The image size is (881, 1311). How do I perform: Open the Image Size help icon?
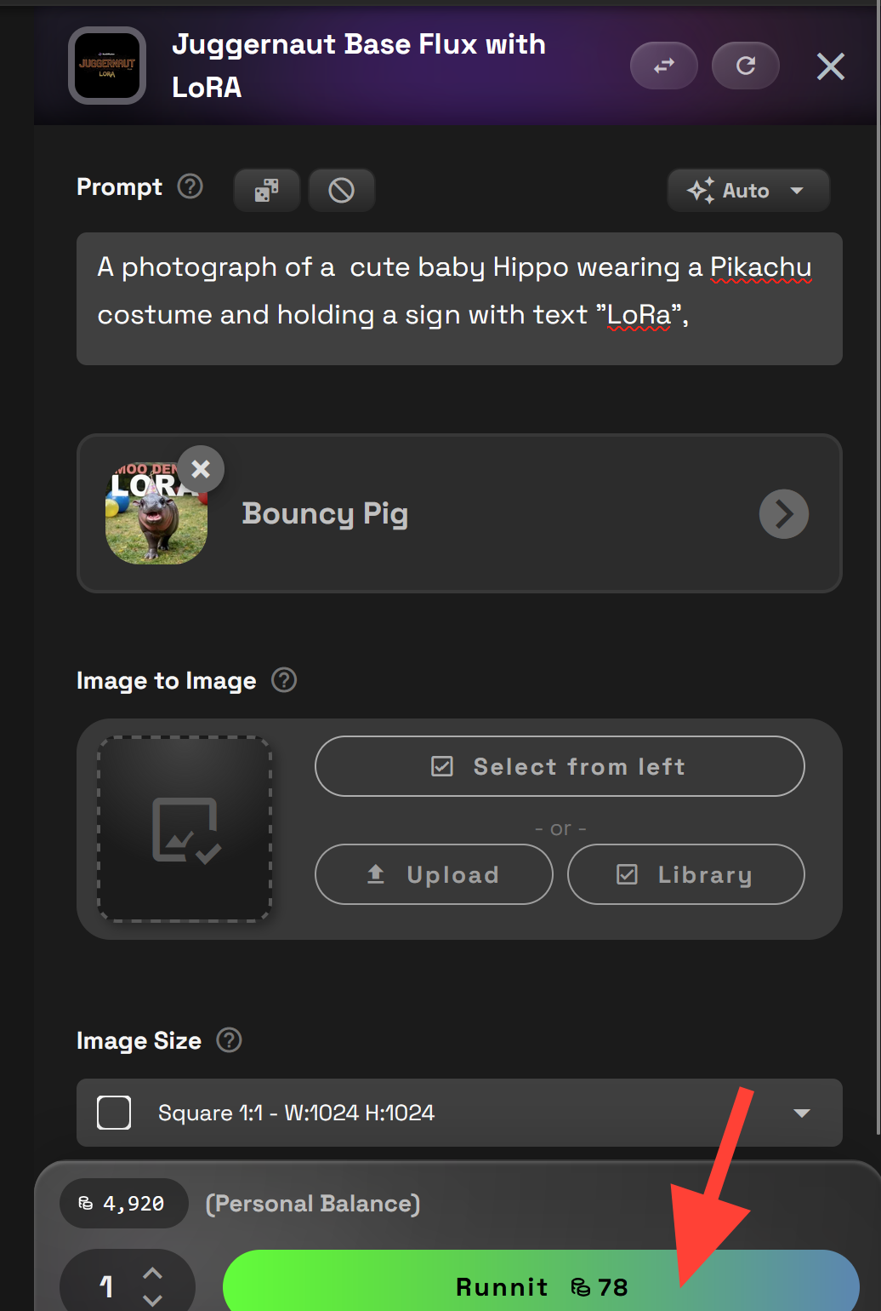(x=230, y=1040)
